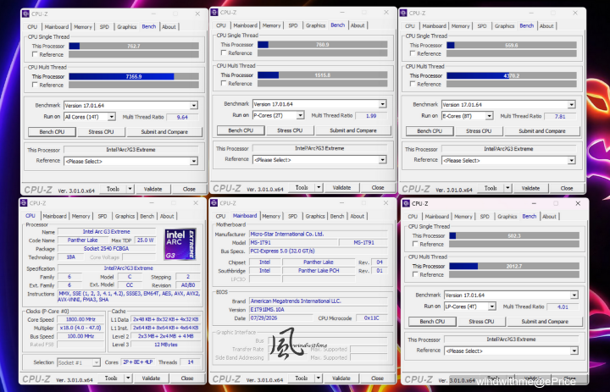Click Stress CPU in LP-Cores window
The image size is (610, 392).
click(x=481, y=322)
